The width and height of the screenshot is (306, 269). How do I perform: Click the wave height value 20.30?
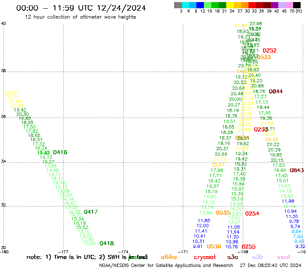tap(22, 114)
